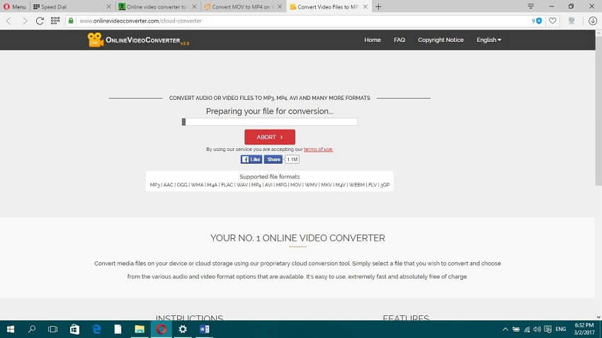
Task: Click the OnlineVideoConverter logo
Action: click(x=138, y=40)
